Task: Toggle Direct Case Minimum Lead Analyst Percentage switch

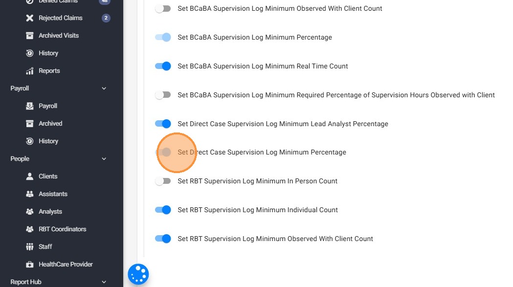Action: (163, 124)
